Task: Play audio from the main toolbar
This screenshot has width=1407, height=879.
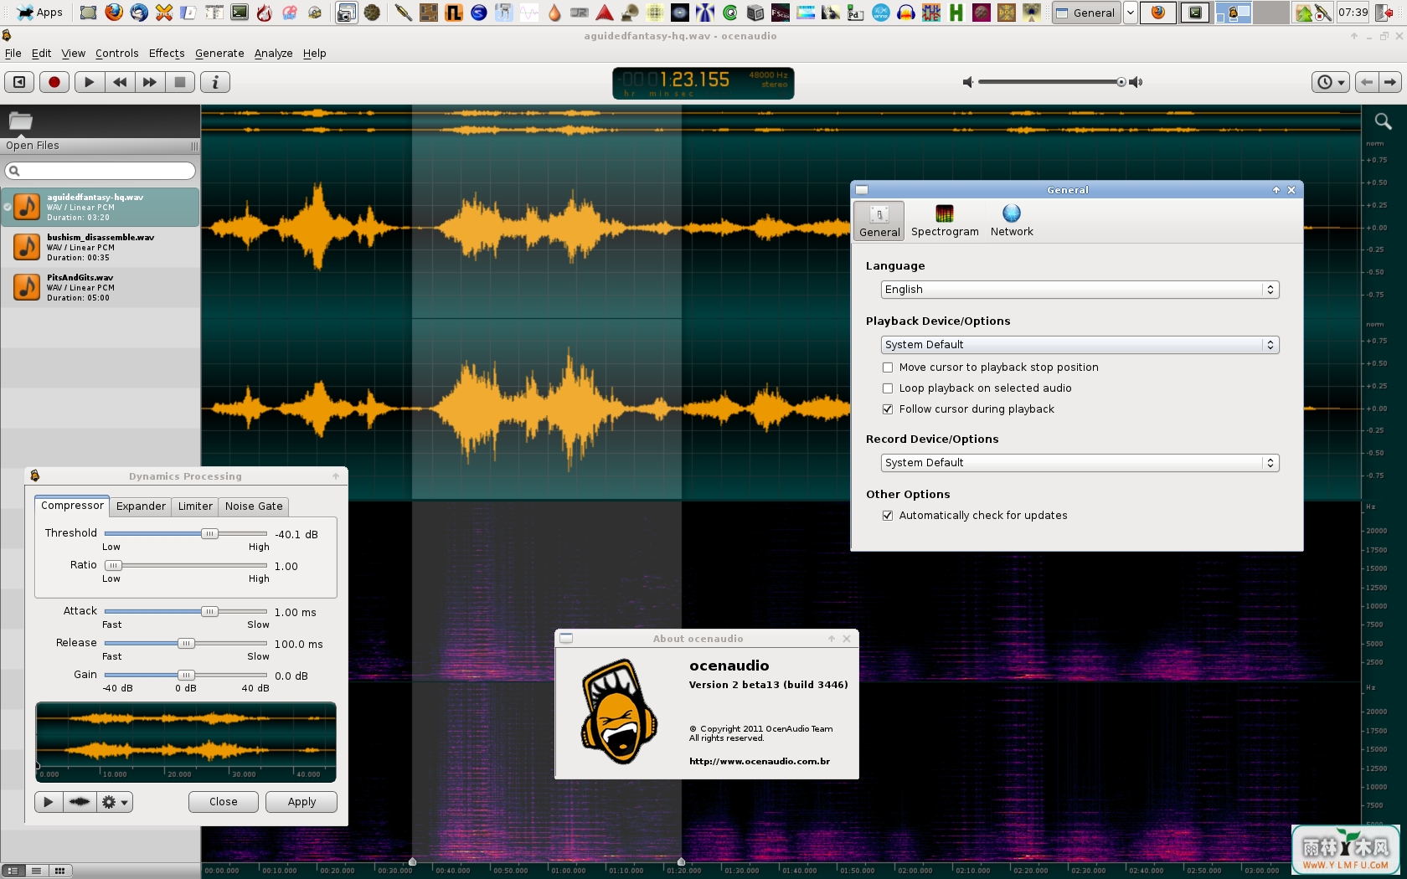Action: coord(89,82)
